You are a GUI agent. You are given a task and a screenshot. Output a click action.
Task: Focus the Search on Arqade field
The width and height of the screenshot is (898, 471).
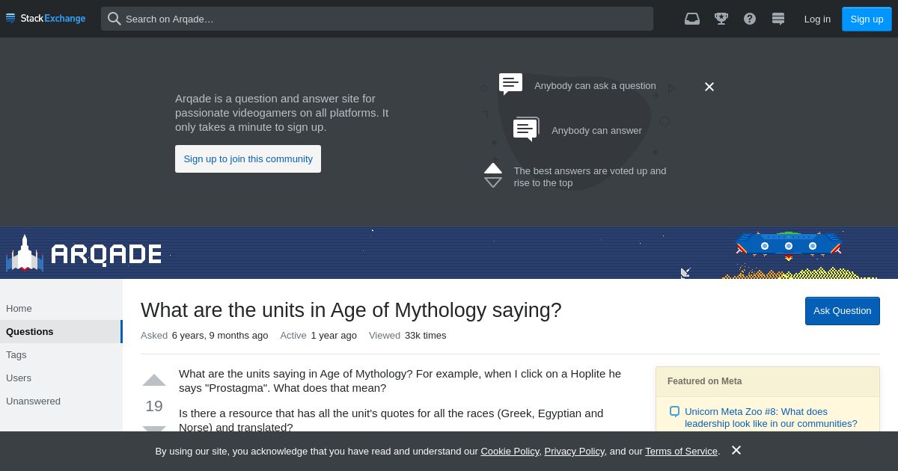tap(377, 19)
